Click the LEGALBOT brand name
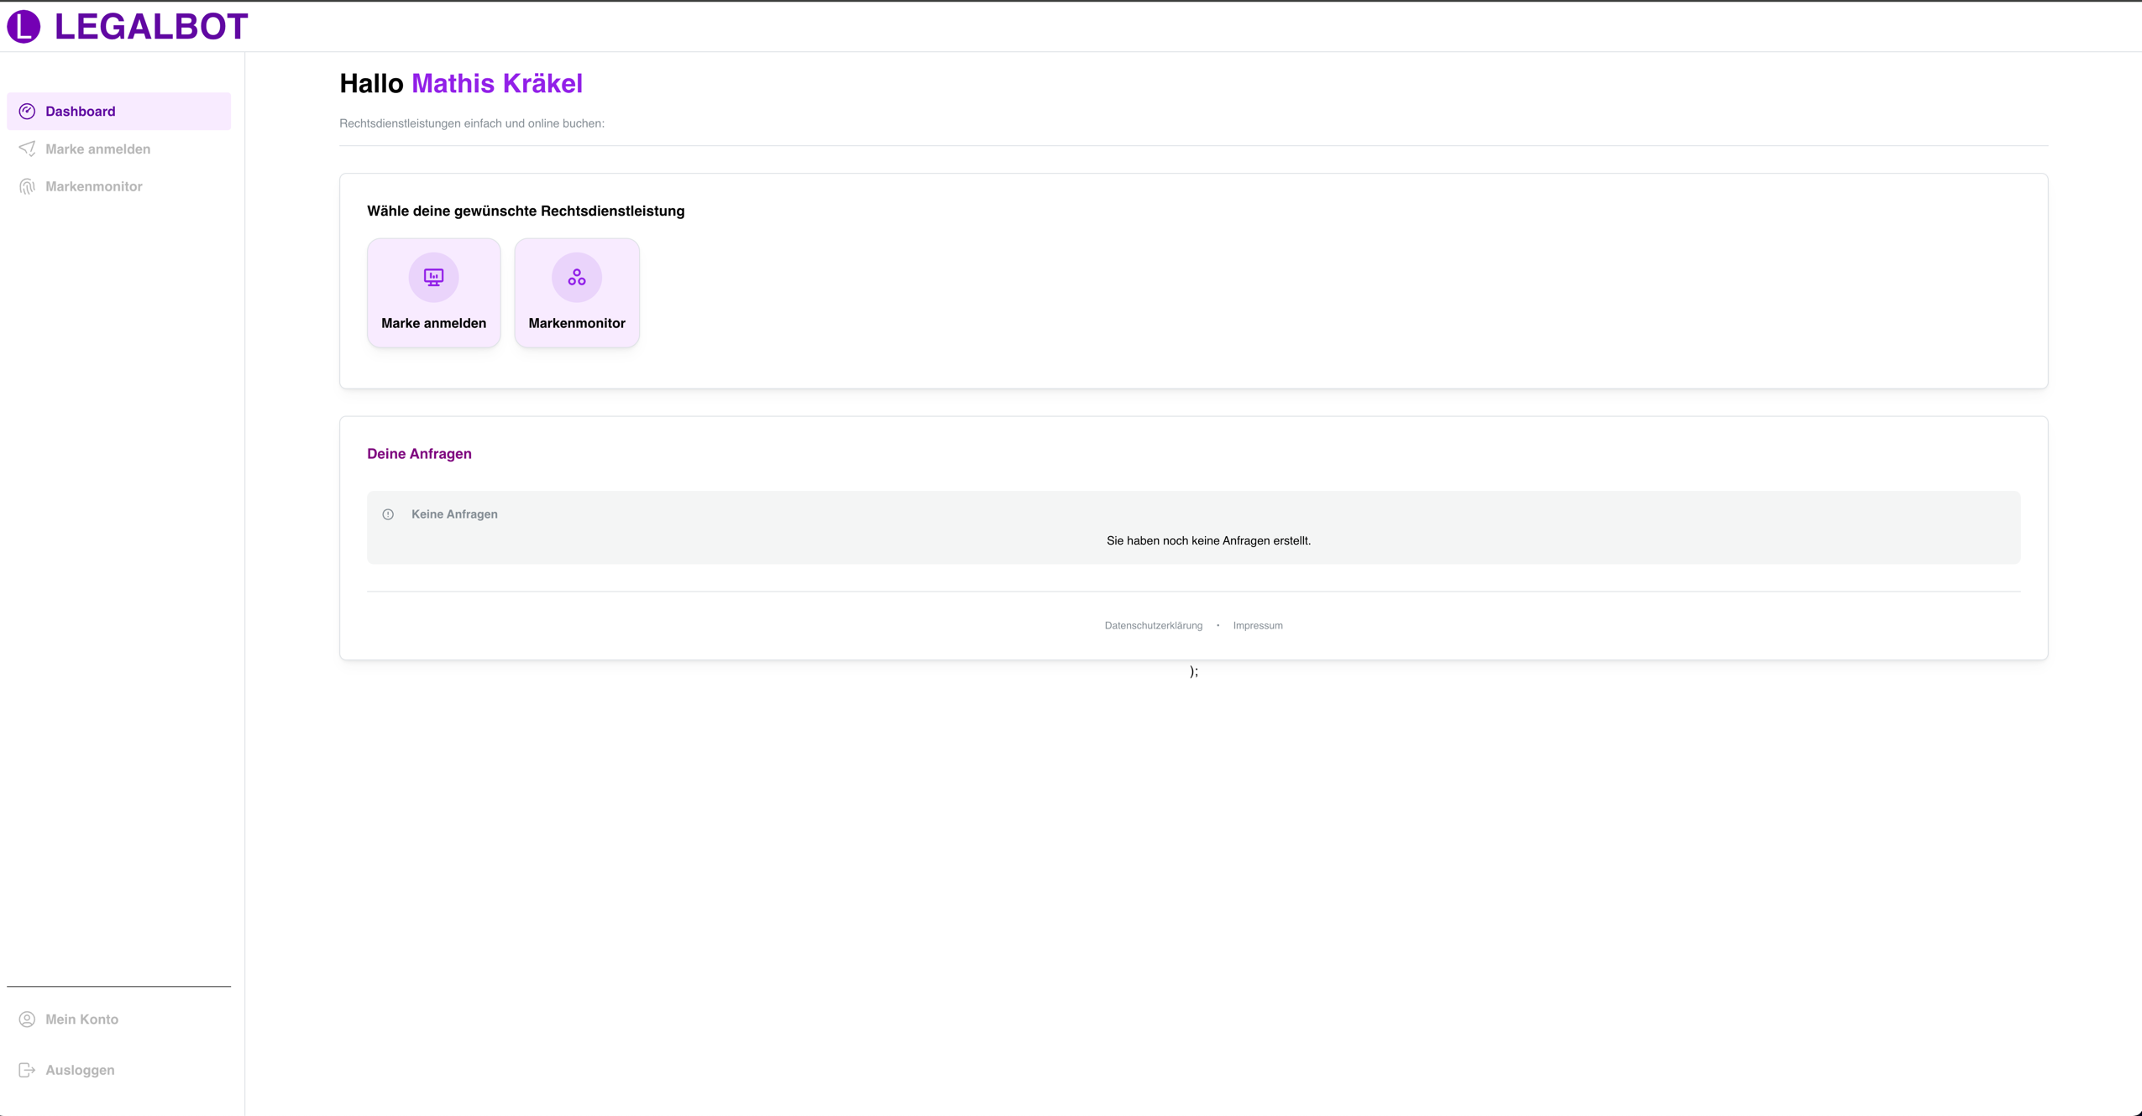 151,27
